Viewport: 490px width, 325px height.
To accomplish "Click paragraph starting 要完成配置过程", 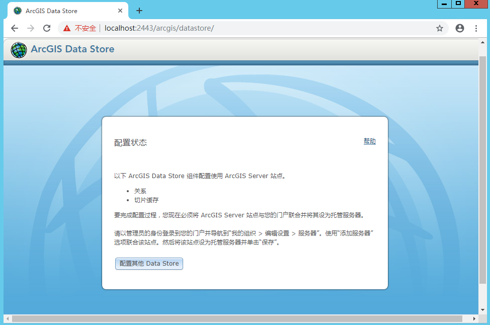I will tap(239, 215).
